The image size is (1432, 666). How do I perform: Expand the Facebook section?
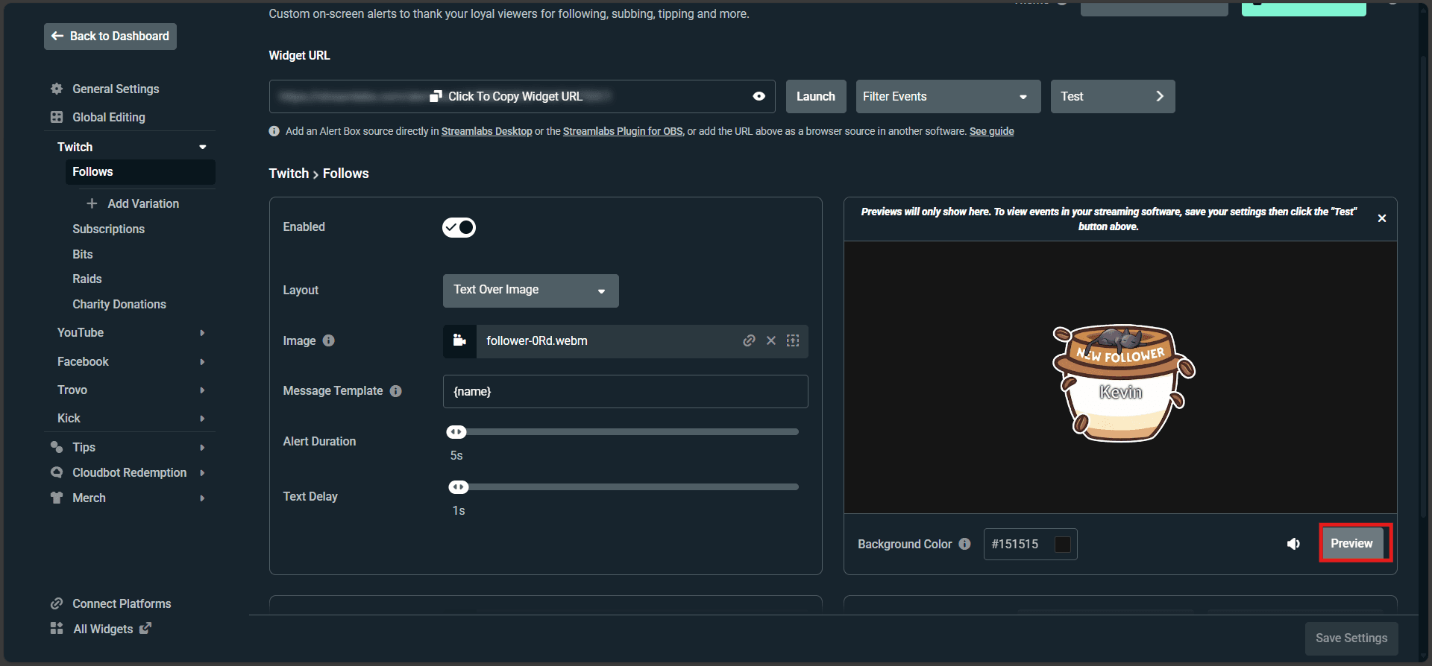tap(202, 362)
